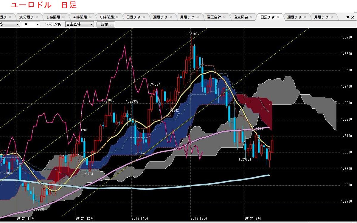Click the black × at the tab bar's end

click(353, 17)
